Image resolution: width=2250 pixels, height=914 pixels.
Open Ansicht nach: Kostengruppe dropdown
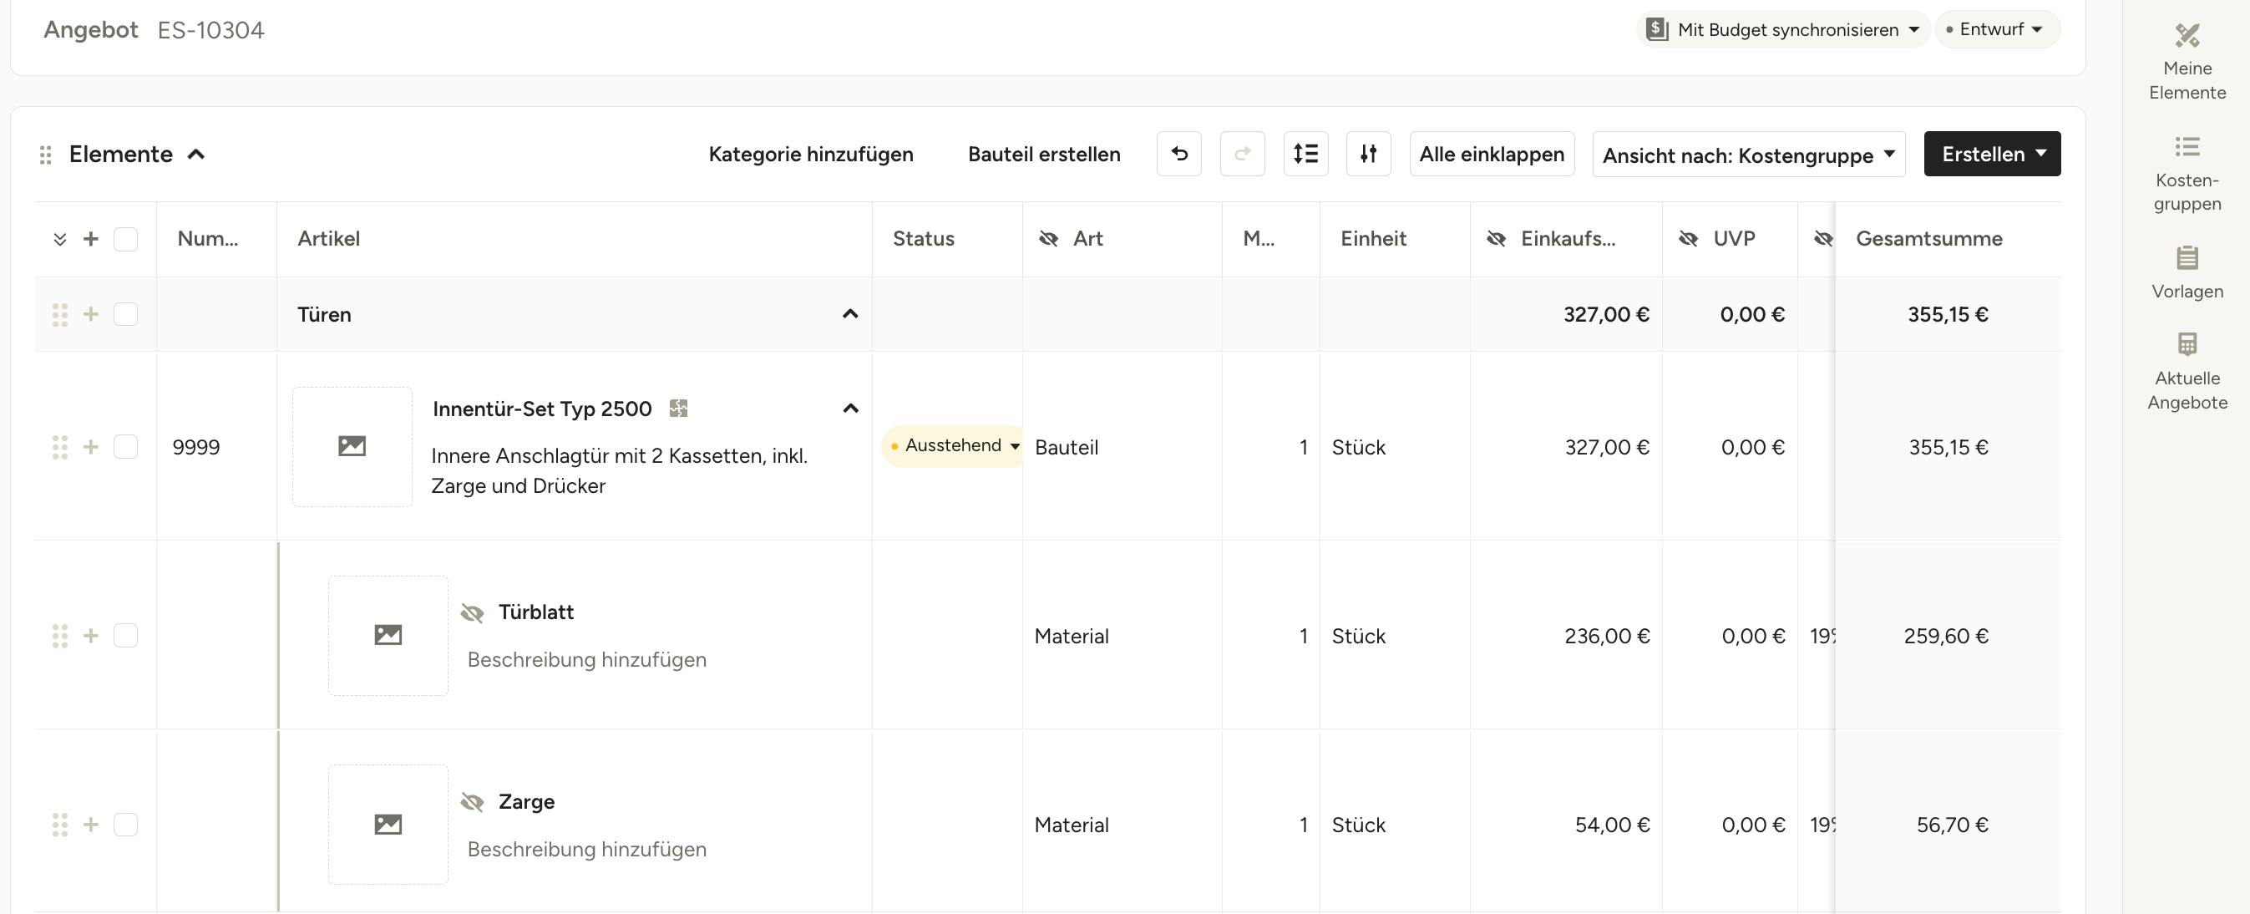[1749, 155]
